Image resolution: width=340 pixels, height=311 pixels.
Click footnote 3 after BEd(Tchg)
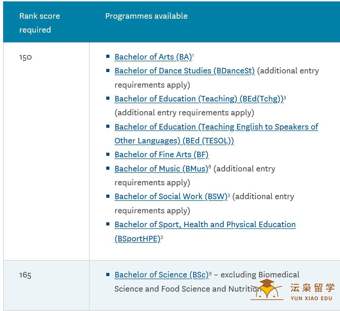(285, 97)
